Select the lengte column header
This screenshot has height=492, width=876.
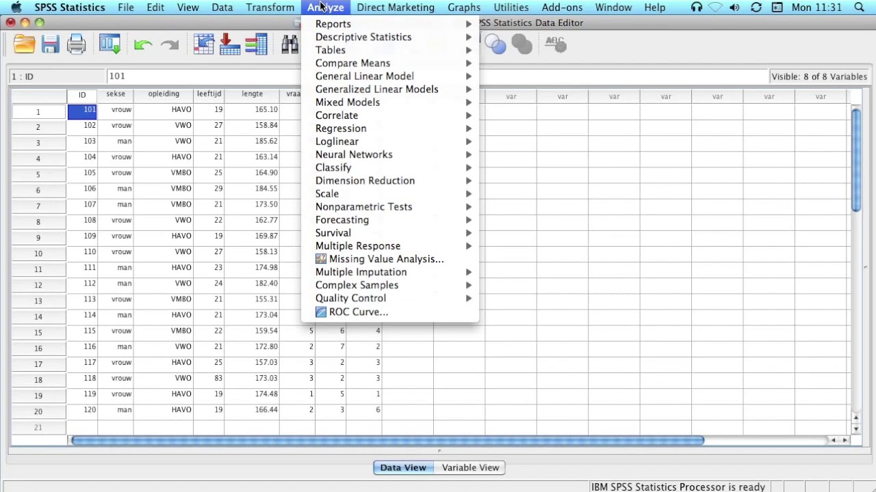pyautogui.click(x=252, y=94)
